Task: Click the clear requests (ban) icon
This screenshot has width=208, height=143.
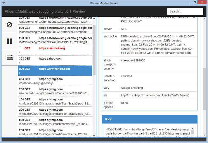Action: (9, 25)
